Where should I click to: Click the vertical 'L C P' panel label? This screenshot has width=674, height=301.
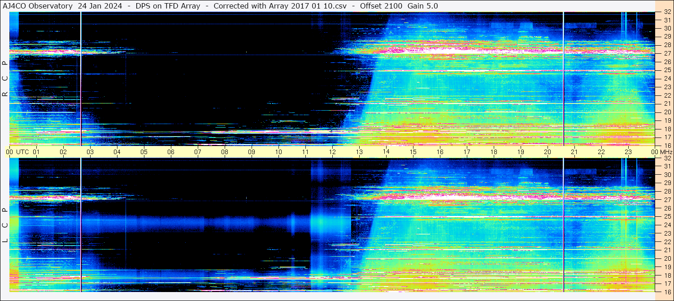(x=5, y=225)
